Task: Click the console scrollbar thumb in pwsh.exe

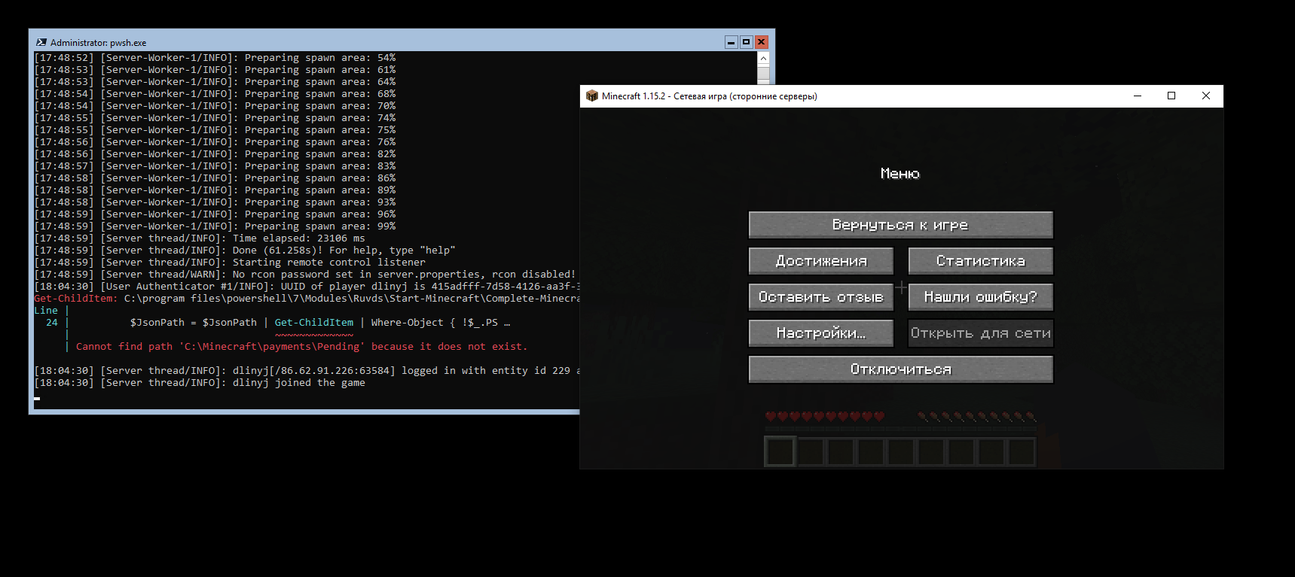Action: [763, 73]
